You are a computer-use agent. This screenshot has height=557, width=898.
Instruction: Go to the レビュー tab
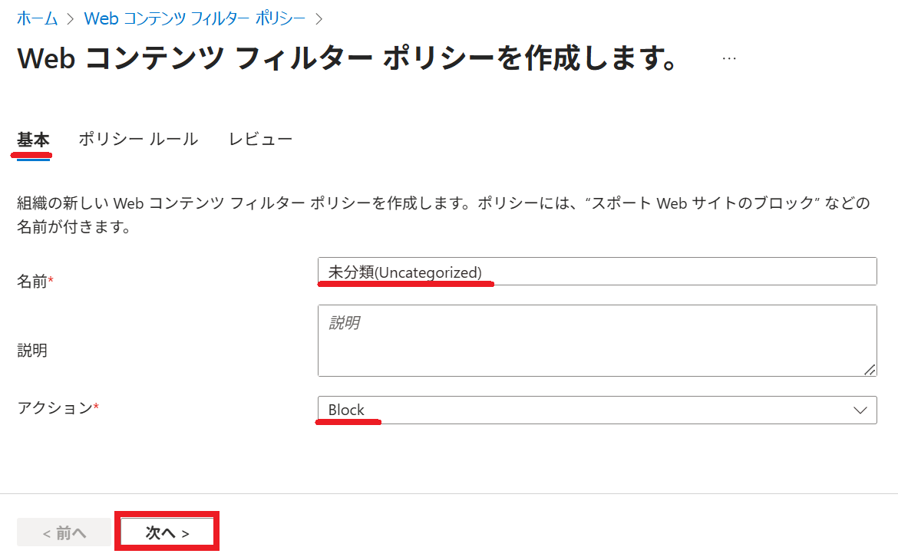tap(260, 140)
